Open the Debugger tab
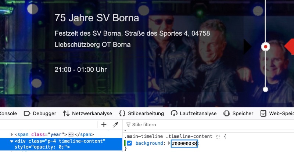This screenshot has width=294, height=152. [40, 113]
